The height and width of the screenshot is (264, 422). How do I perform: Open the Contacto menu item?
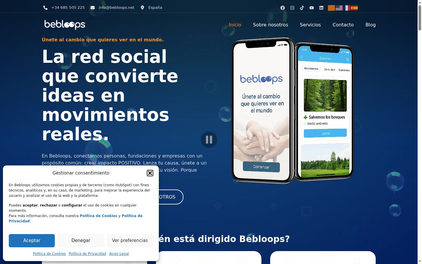point(343,25)
